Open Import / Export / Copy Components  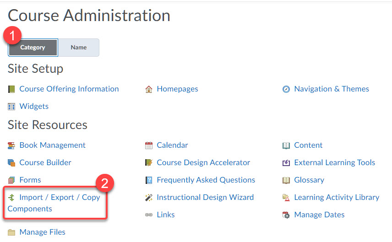click(60, 198)
